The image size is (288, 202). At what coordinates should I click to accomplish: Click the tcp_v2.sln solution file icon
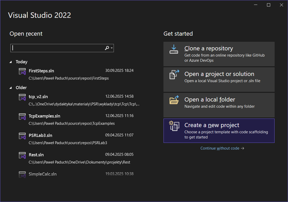[x=22, y=97]
